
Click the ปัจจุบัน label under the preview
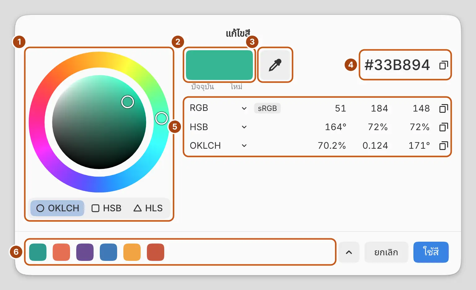click(x=203, y=87)
